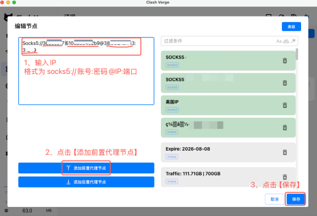
Task: Select the first SOCKS5 node item
Action: point(228,61)
